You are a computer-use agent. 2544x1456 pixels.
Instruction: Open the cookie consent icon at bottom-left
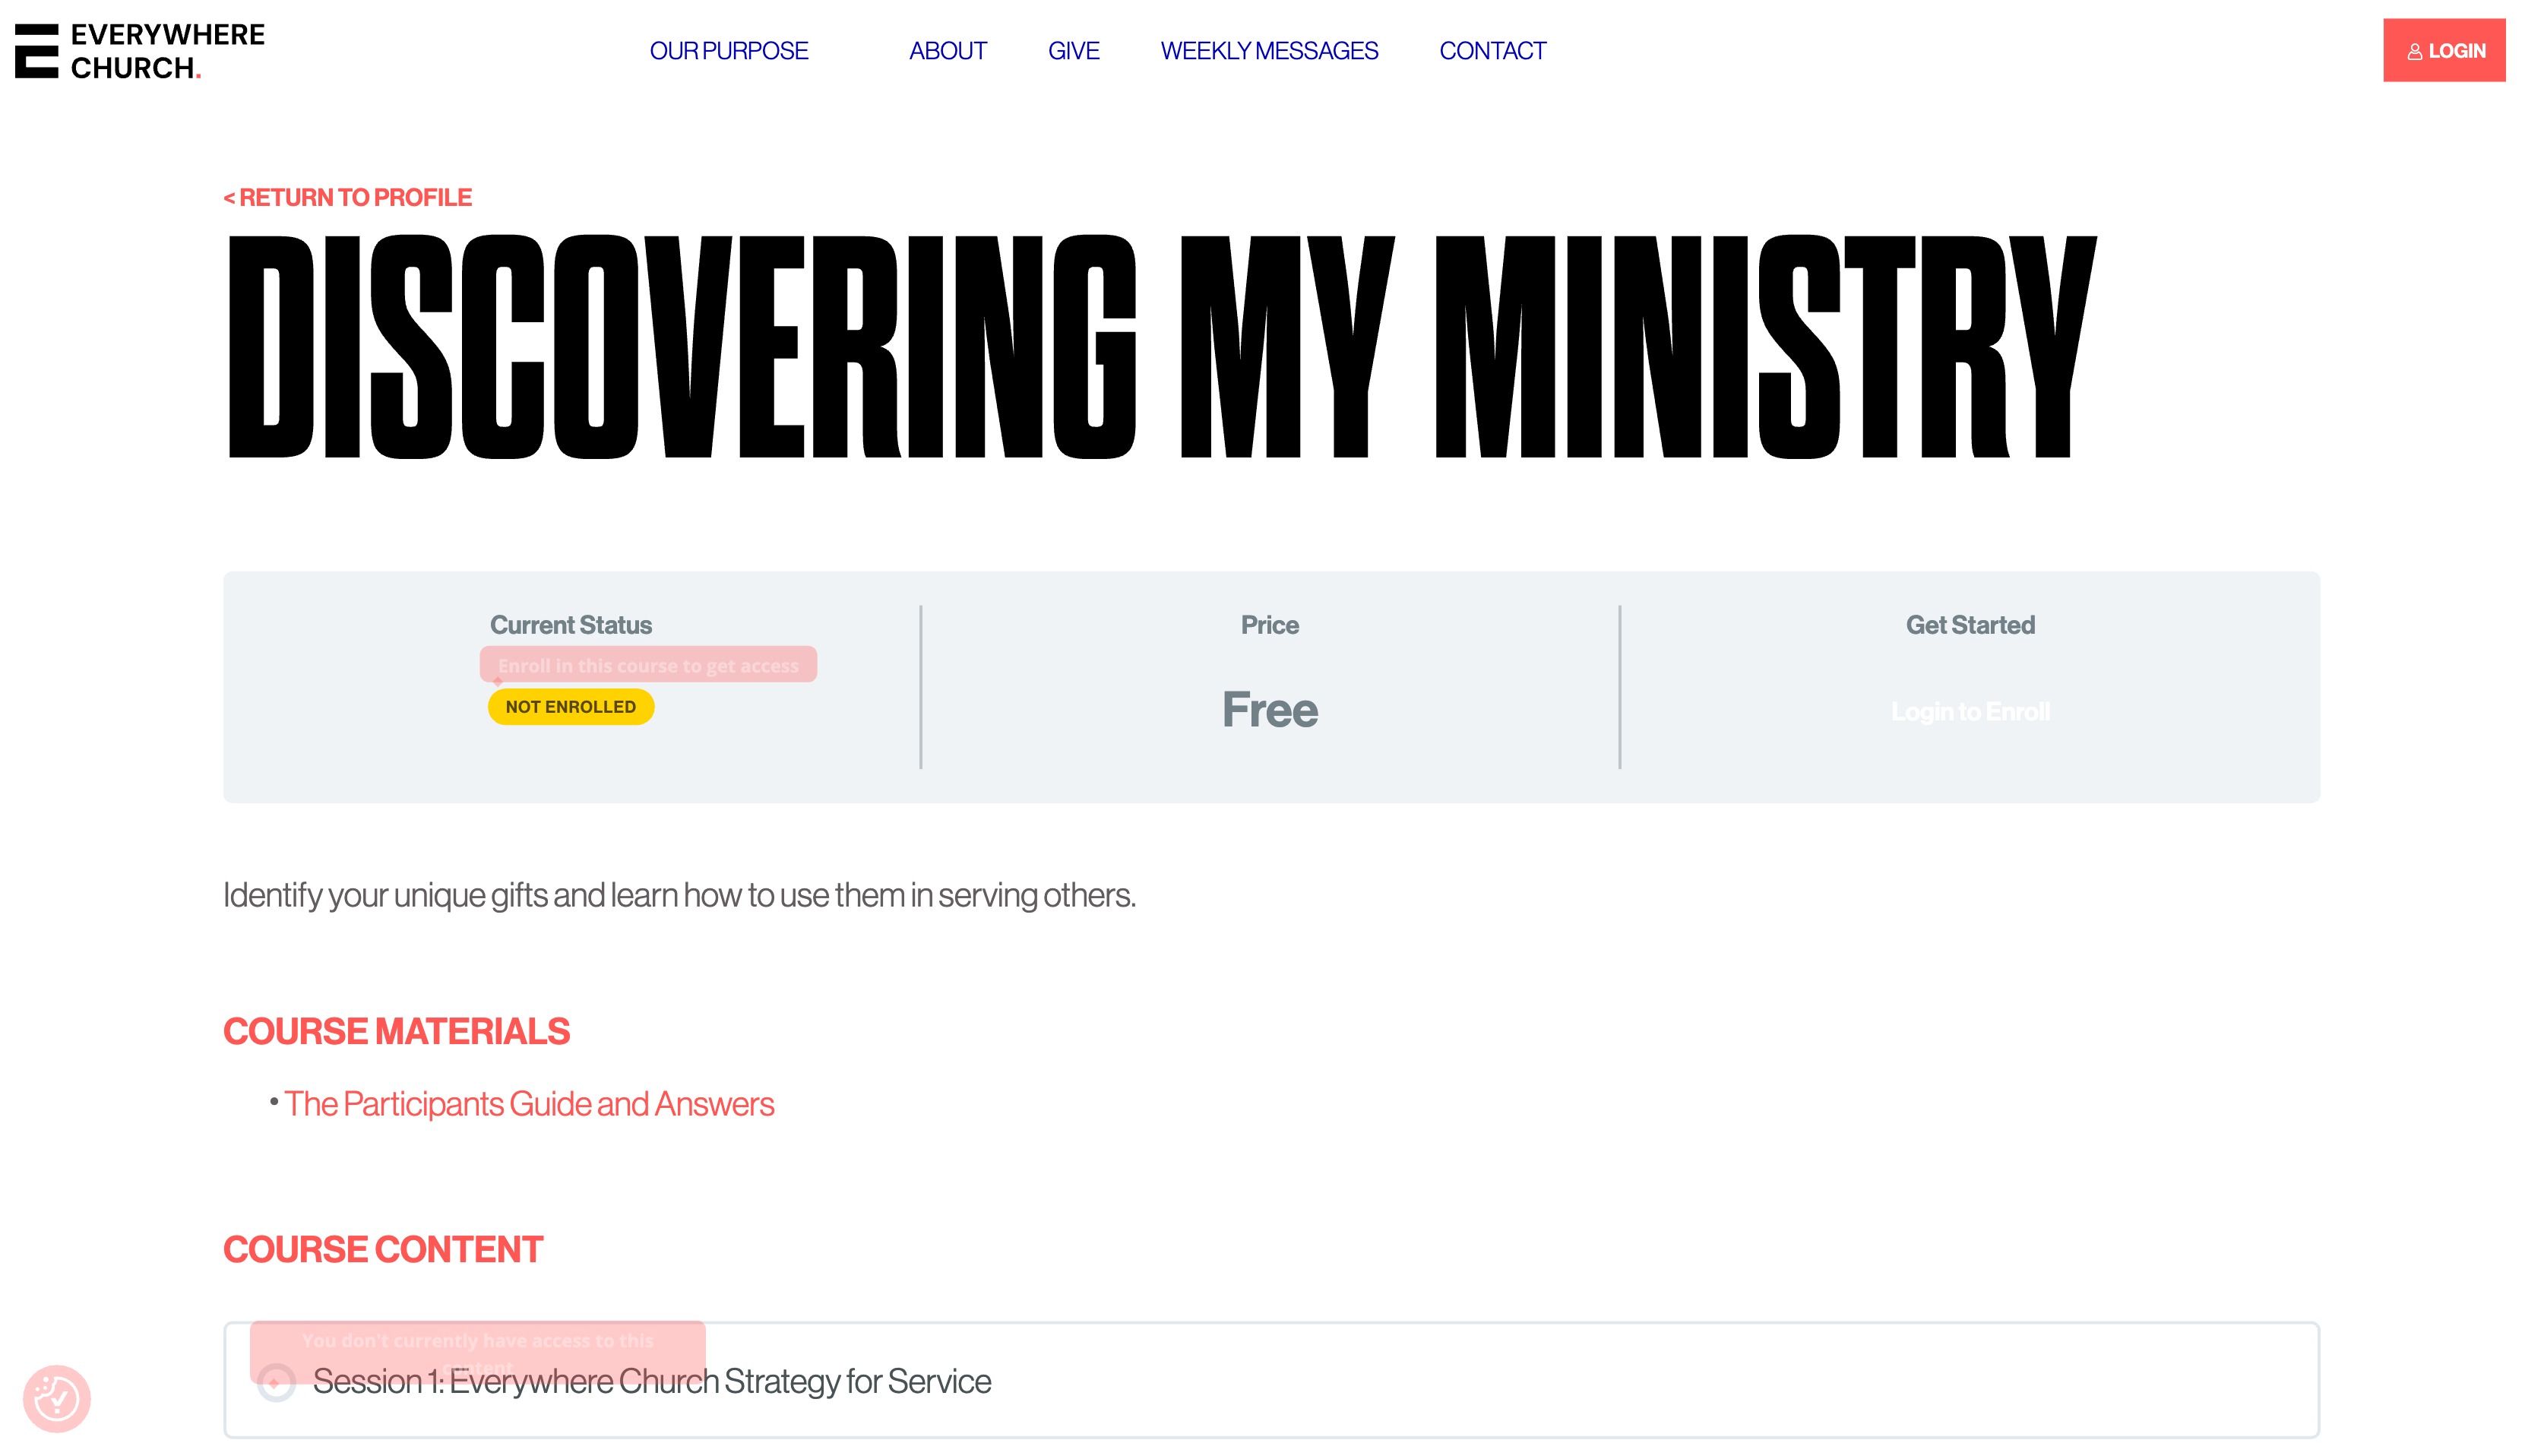57,1398
